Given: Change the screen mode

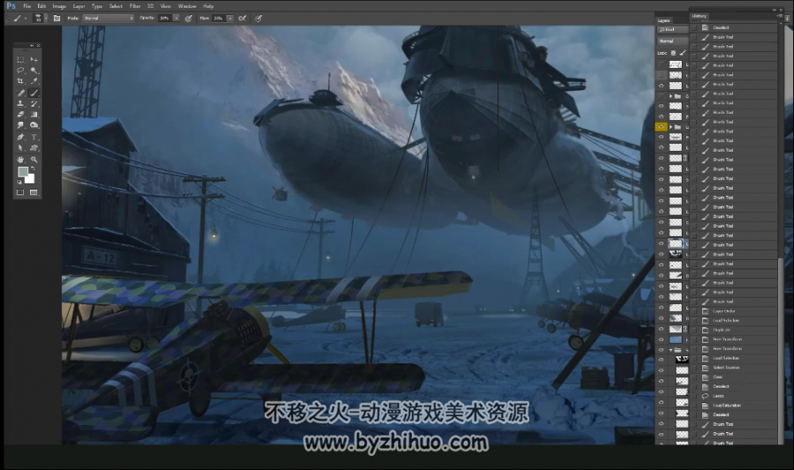Looking at the screenshot, I should coord(34,192).
